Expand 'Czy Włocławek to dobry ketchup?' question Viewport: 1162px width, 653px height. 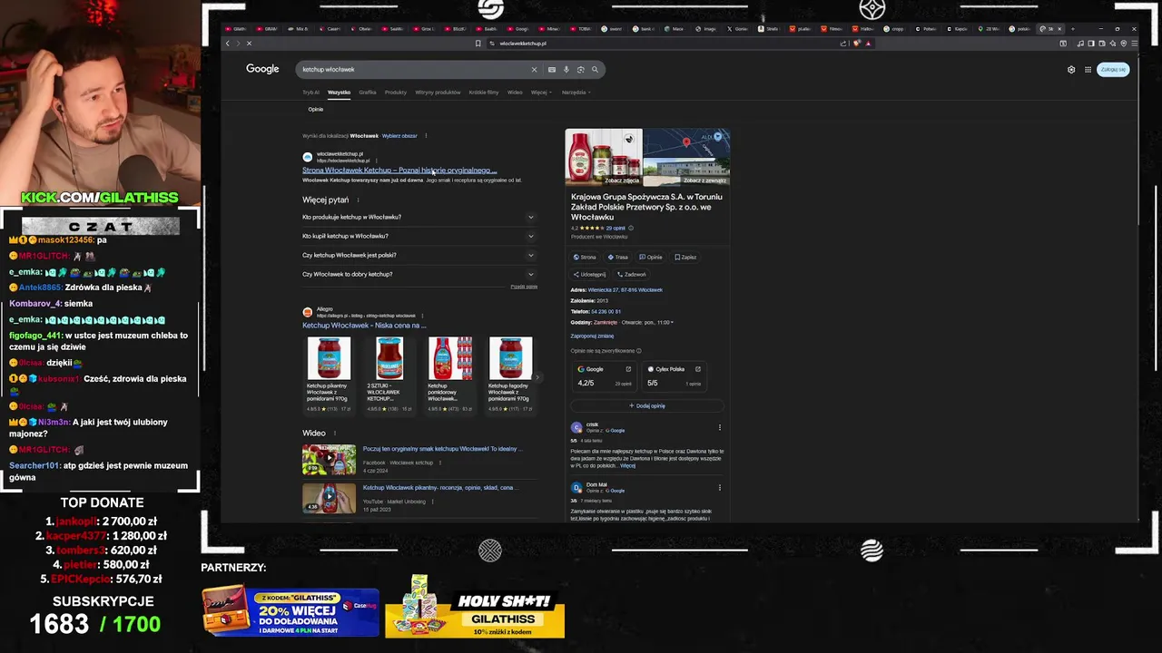(x=419, y=274)
